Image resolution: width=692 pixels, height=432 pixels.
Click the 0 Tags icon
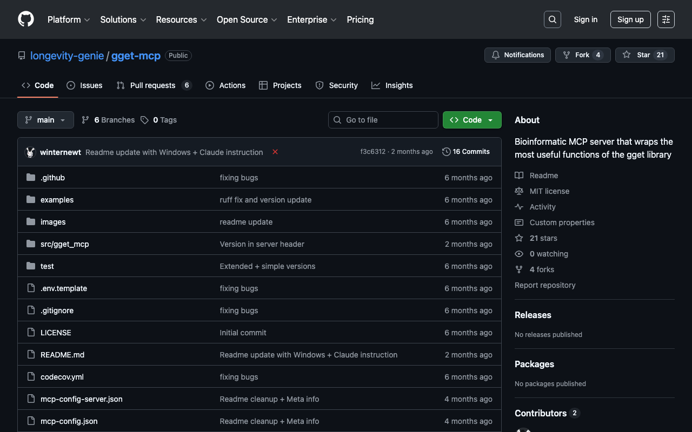144,120
